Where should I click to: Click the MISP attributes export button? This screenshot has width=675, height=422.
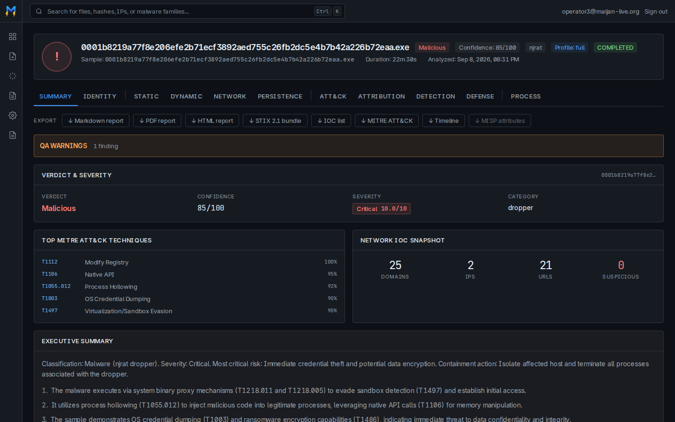click(x=500, y=121)
